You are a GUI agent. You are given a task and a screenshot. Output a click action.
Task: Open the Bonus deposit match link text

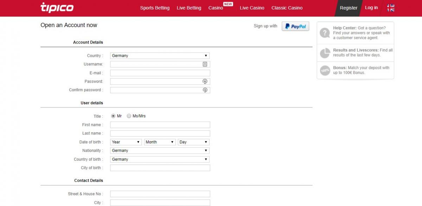(361, 70)
